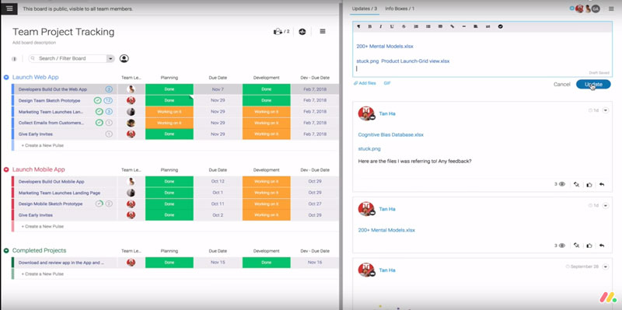Insert checklist icon in editor toolbar
The width and height of the screenshot is (622, 310).
(500, 26)
